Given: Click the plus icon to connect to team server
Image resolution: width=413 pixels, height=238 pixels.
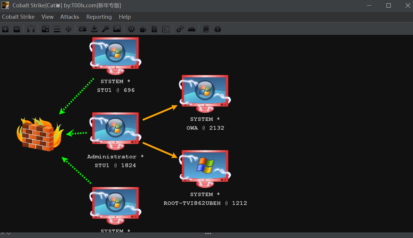Looking at the screenshot, I should coord(5,29).
